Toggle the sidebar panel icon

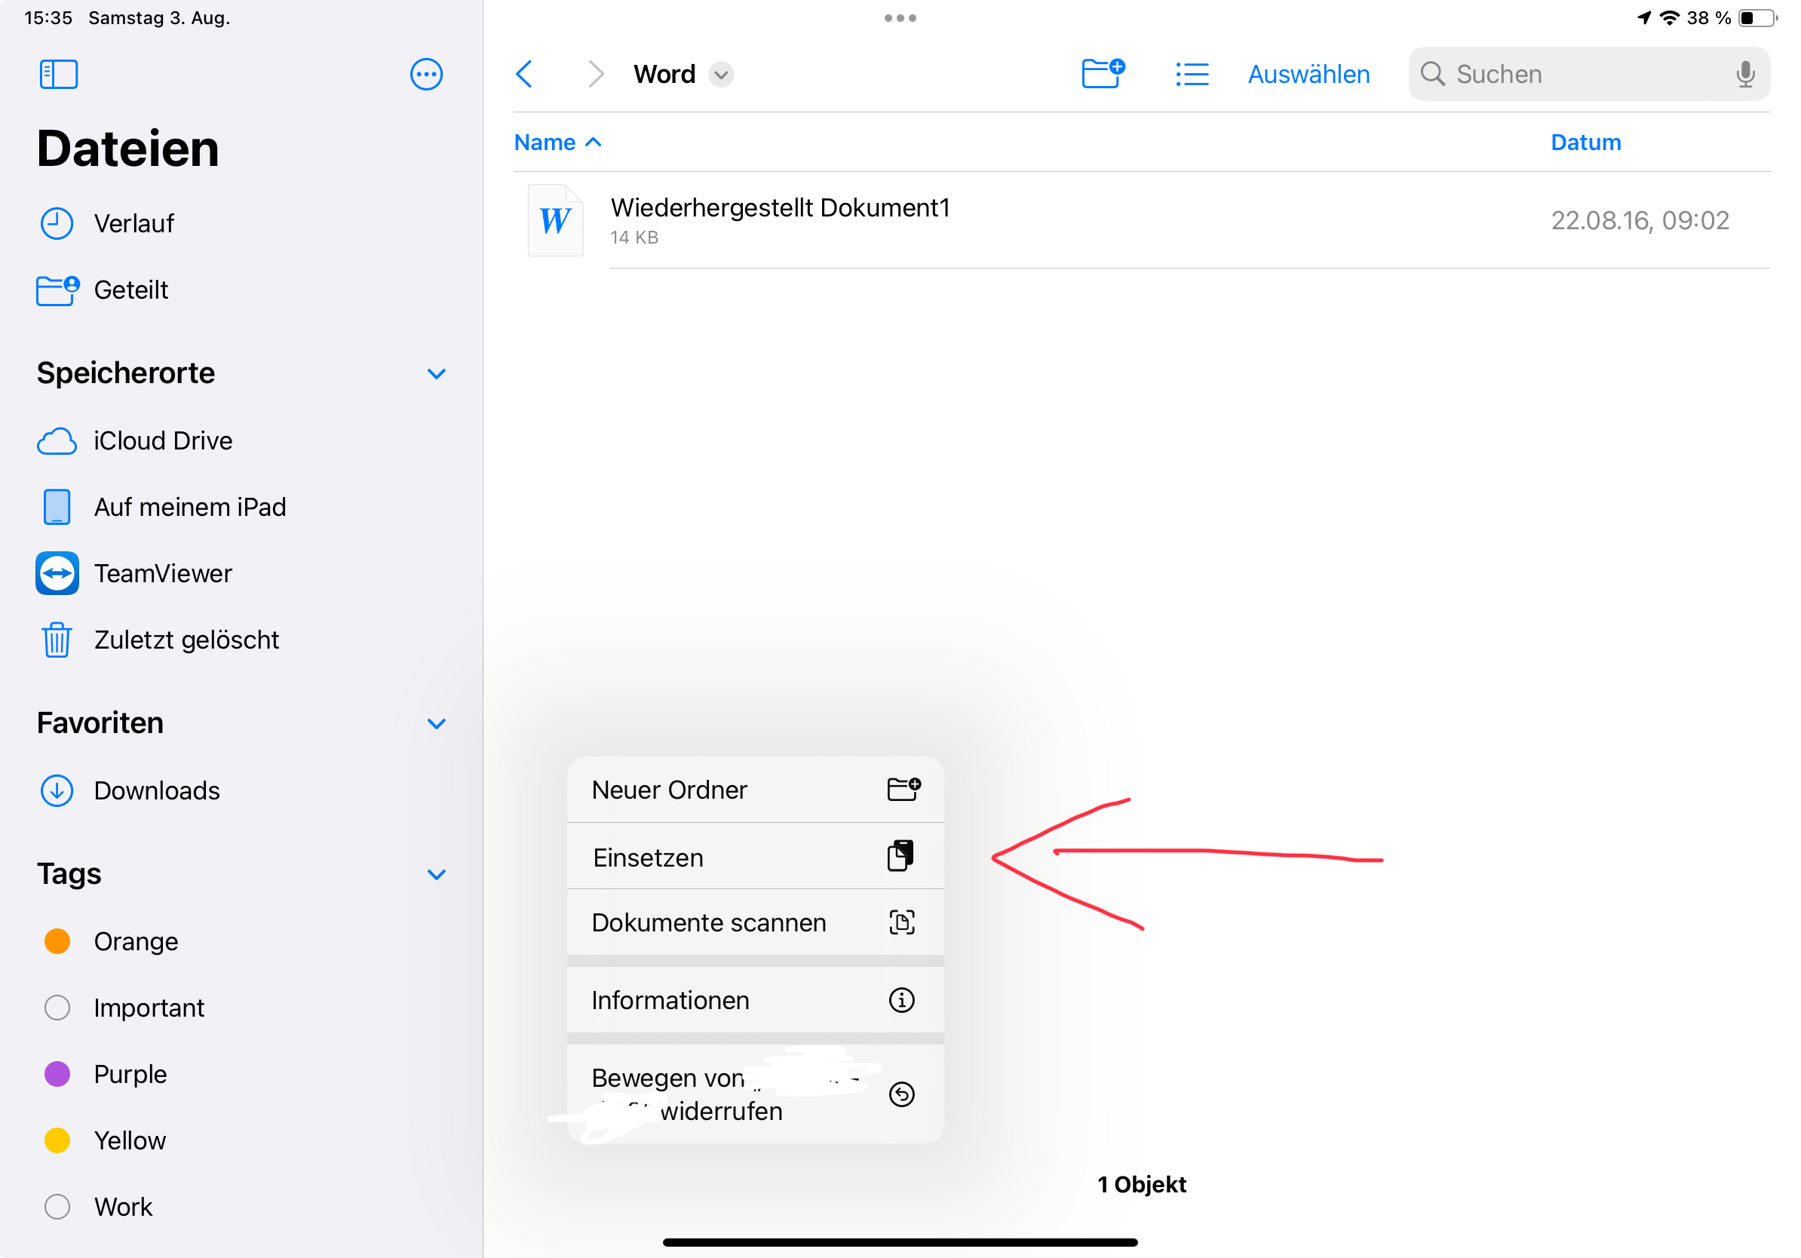pos(59,75)
